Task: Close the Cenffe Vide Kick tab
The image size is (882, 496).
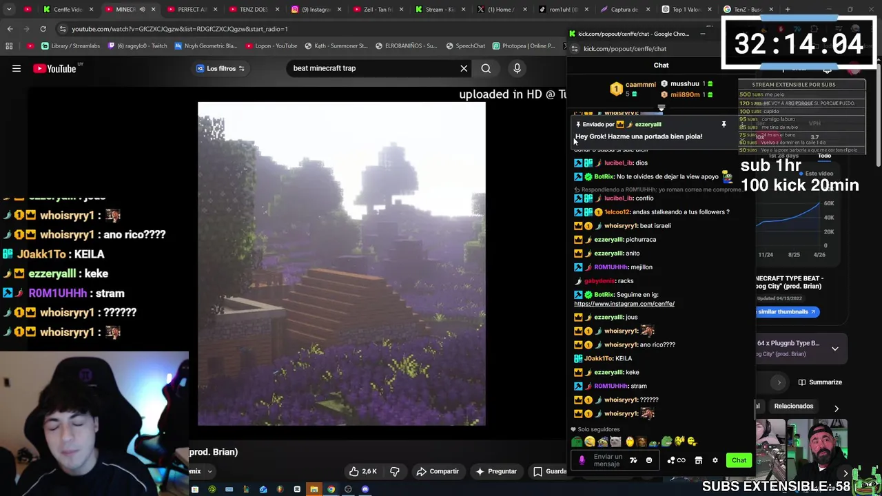Action: point(90,10)
